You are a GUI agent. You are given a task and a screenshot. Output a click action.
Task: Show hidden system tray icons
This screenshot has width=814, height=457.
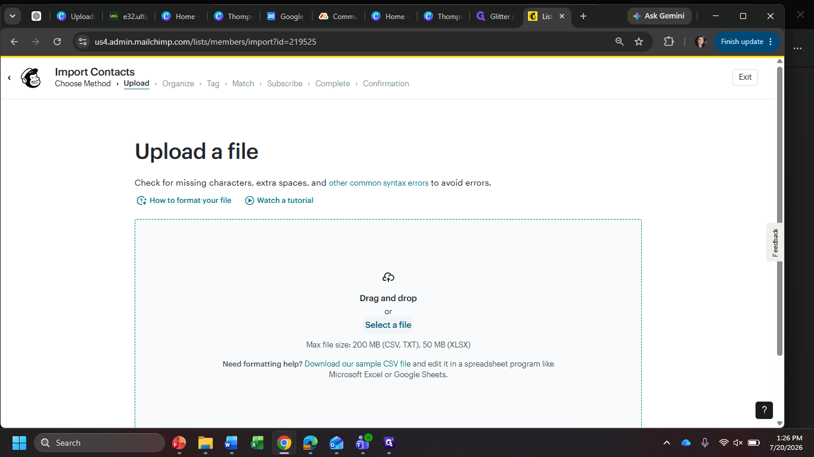(x=667, y=443)
